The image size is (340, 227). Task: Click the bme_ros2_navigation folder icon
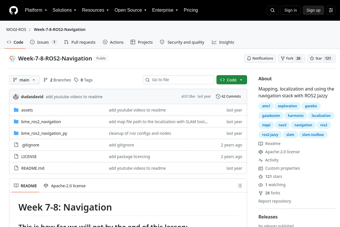point(16,122)
